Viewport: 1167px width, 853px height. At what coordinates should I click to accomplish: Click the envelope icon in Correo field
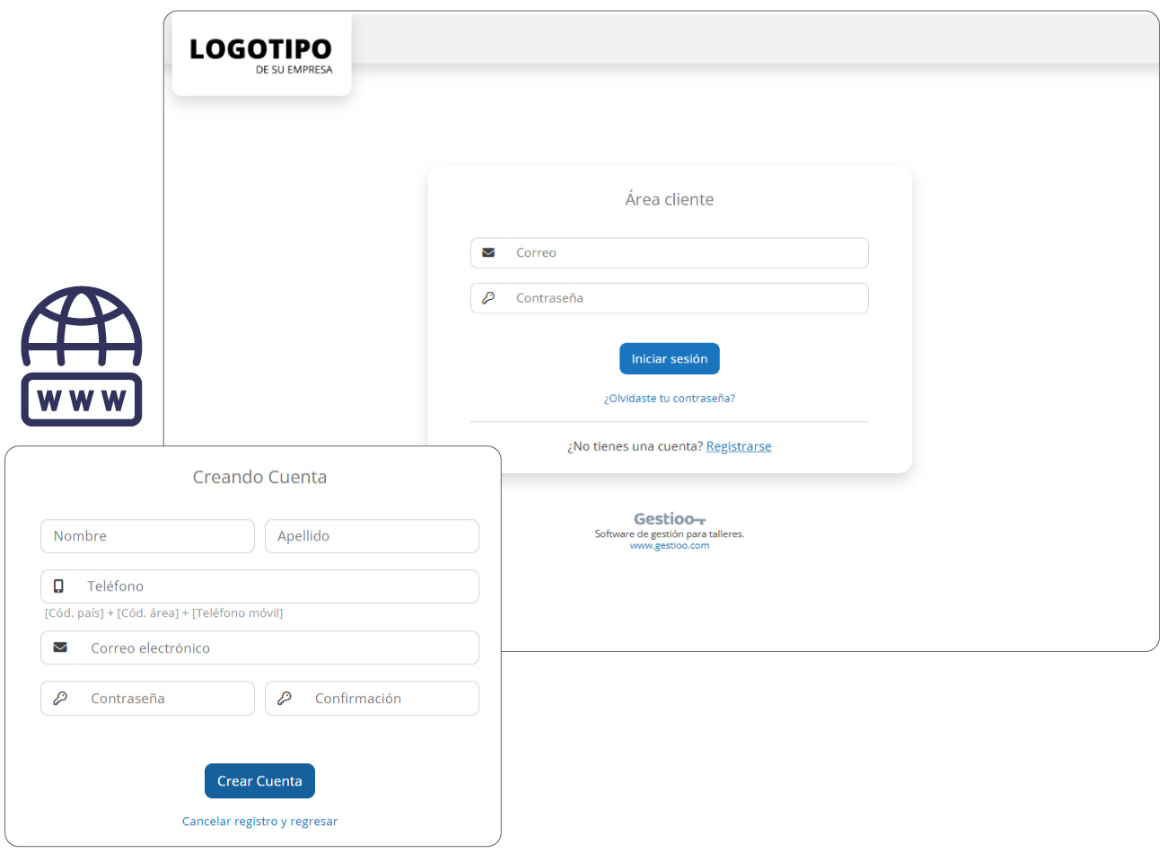point(488,252)
